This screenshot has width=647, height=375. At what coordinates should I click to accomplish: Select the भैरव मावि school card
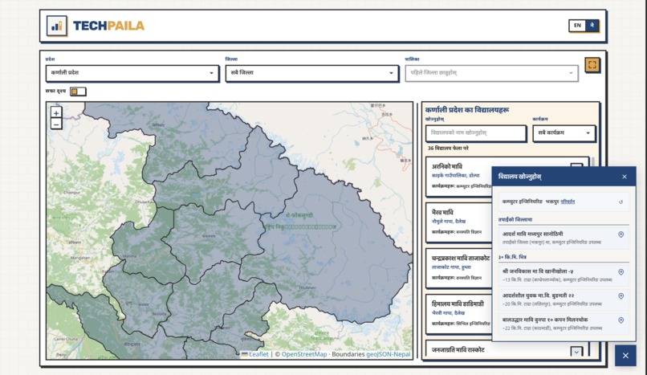click(x=459, y=222)
